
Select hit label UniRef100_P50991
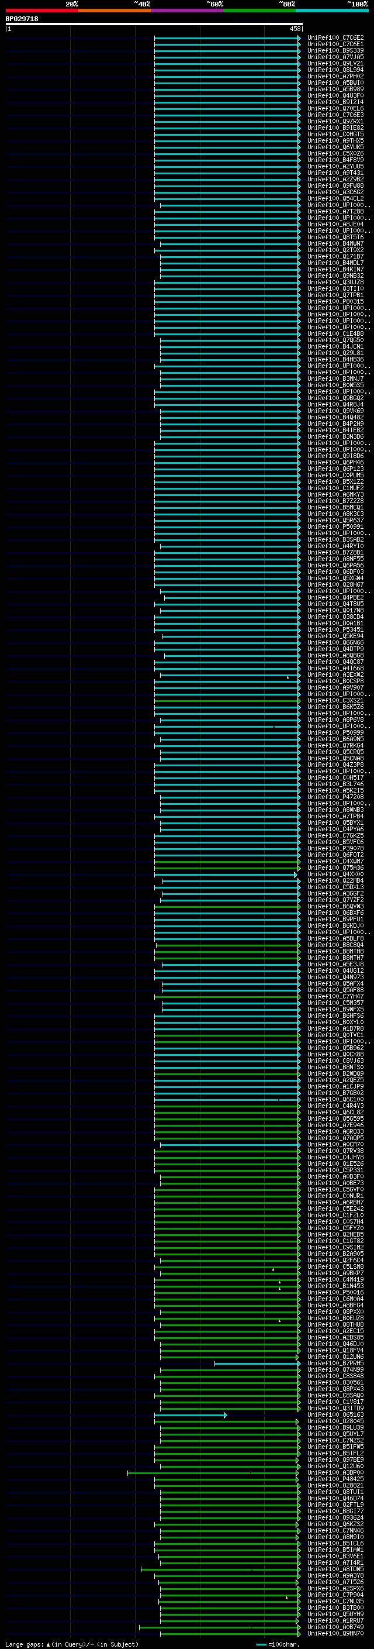click(x=335, y=527)
